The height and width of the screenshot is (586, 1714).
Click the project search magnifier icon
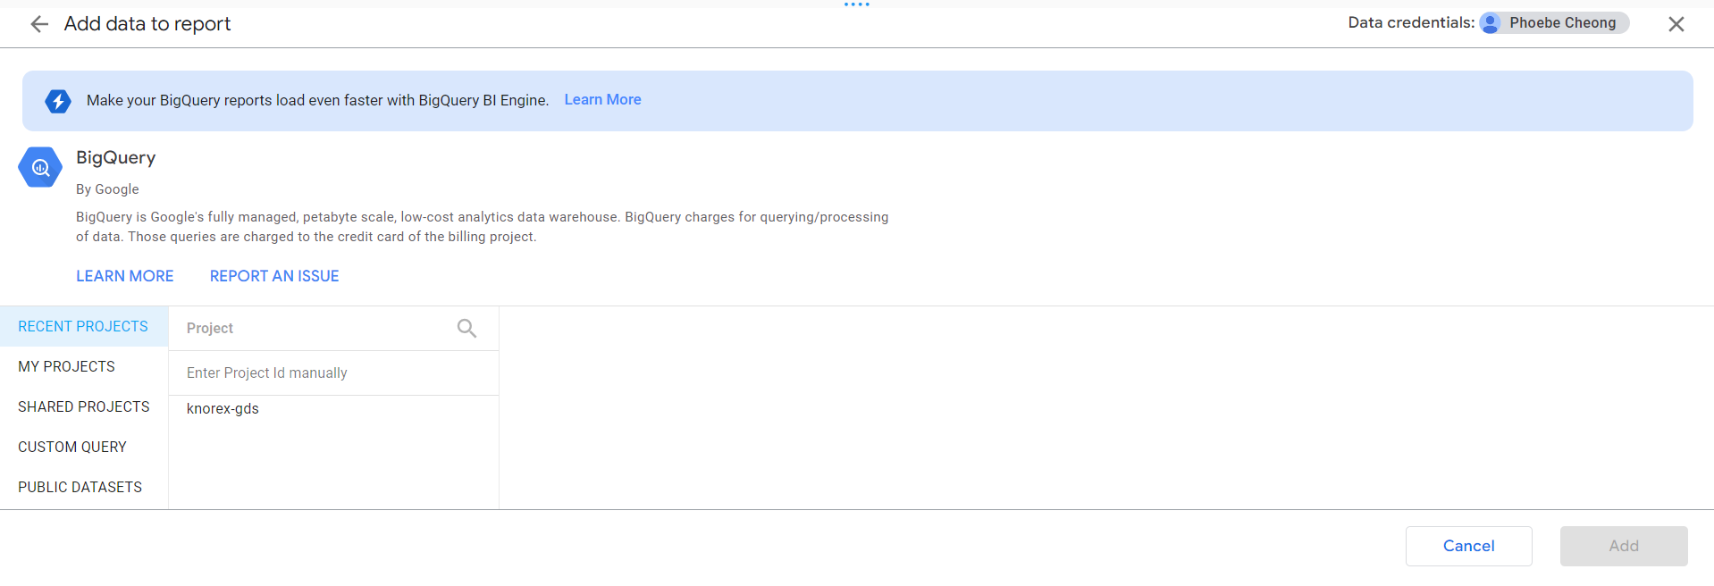point(466,329)
